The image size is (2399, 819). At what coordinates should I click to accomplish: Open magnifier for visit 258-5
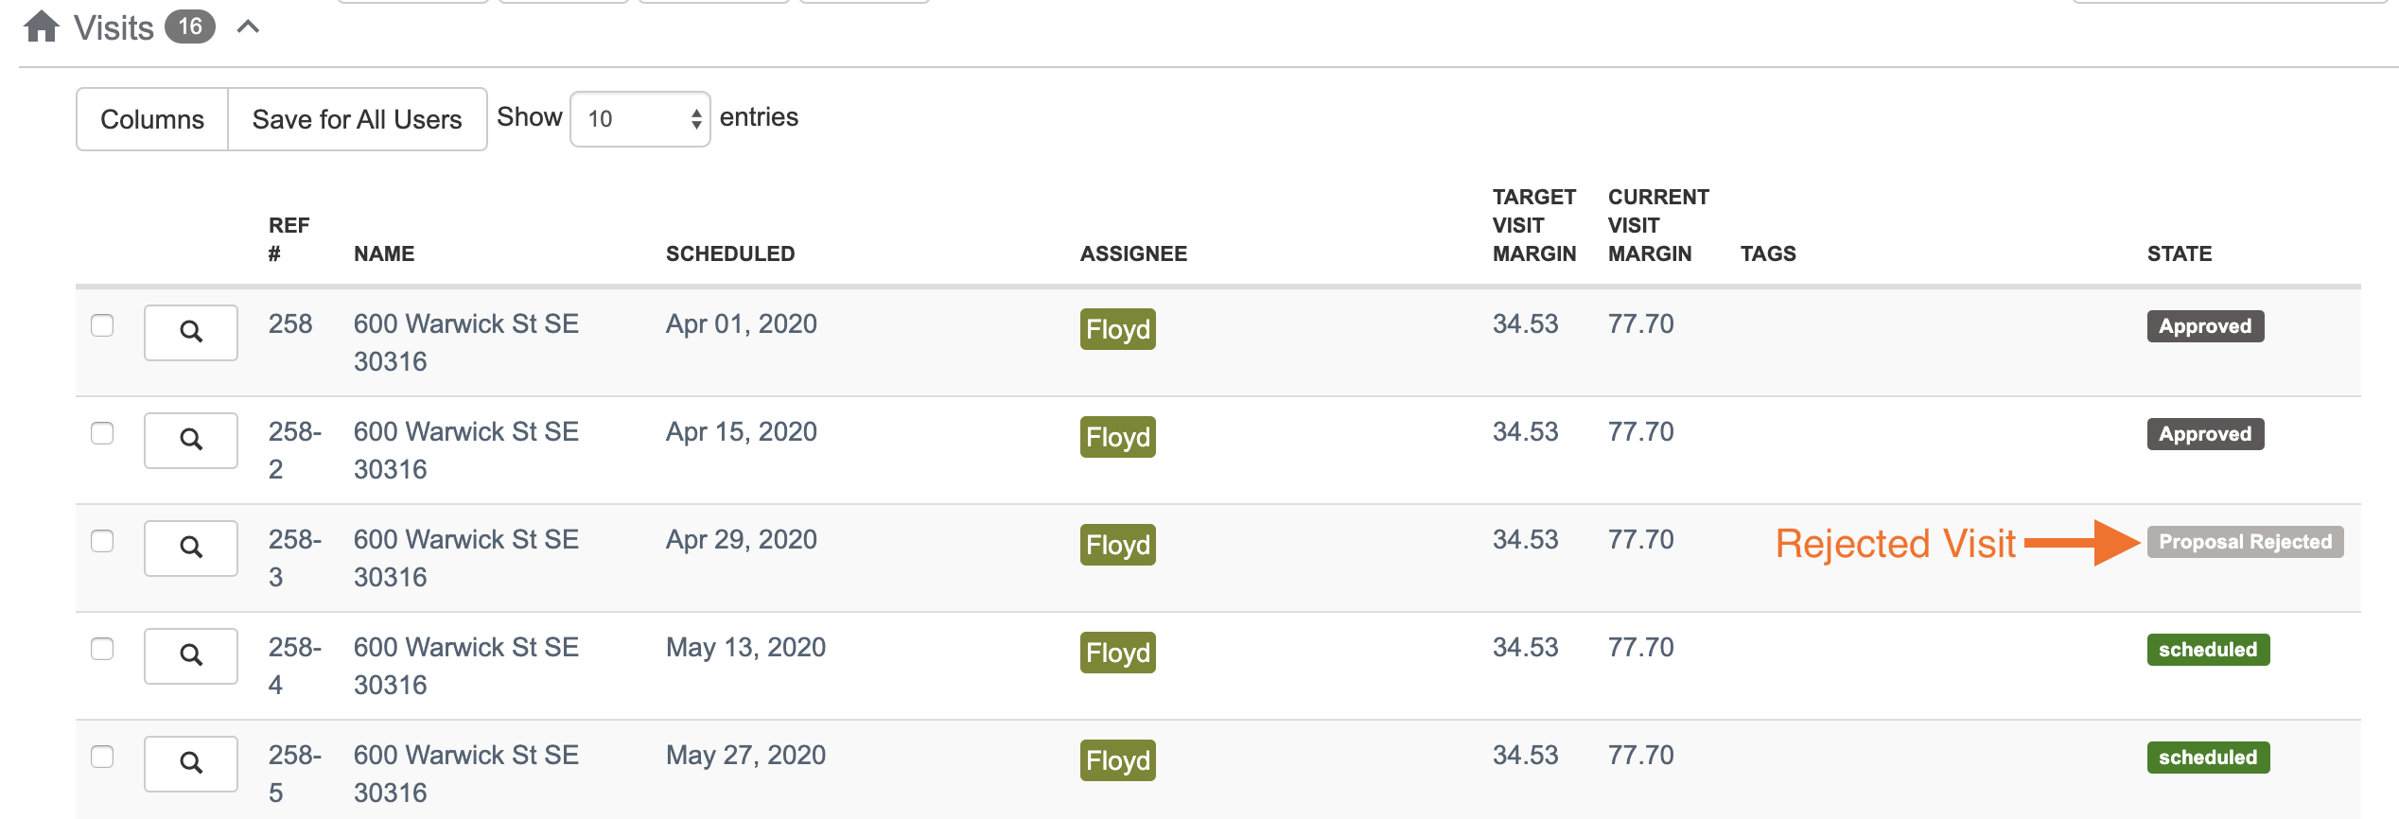click(191, 763)
